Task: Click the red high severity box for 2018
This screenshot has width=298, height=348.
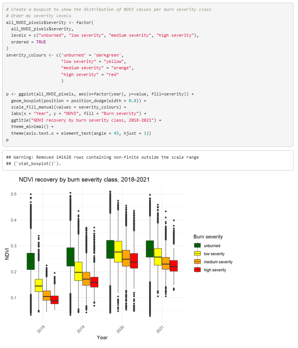Action: 55,300
